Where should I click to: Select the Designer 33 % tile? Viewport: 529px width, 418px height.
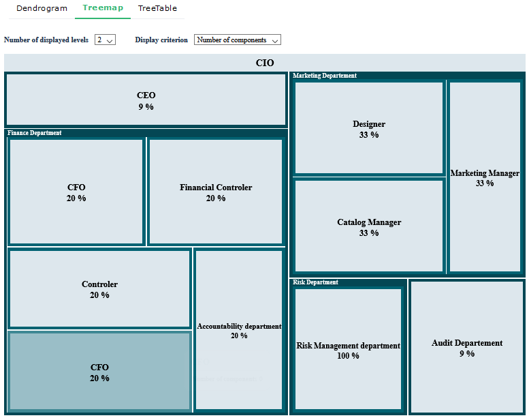pos(369,128)
